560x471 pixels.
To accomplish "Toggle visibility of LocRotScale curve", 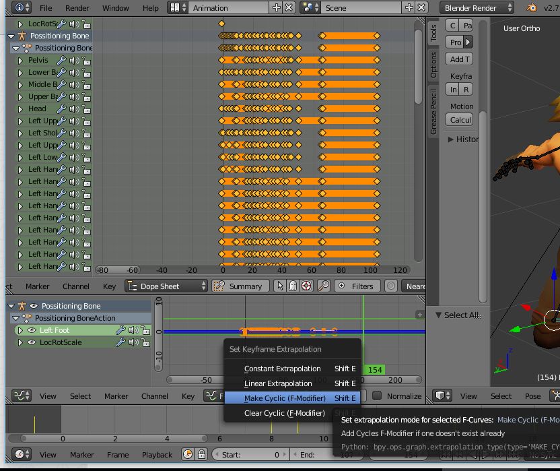I will point(32,342).
